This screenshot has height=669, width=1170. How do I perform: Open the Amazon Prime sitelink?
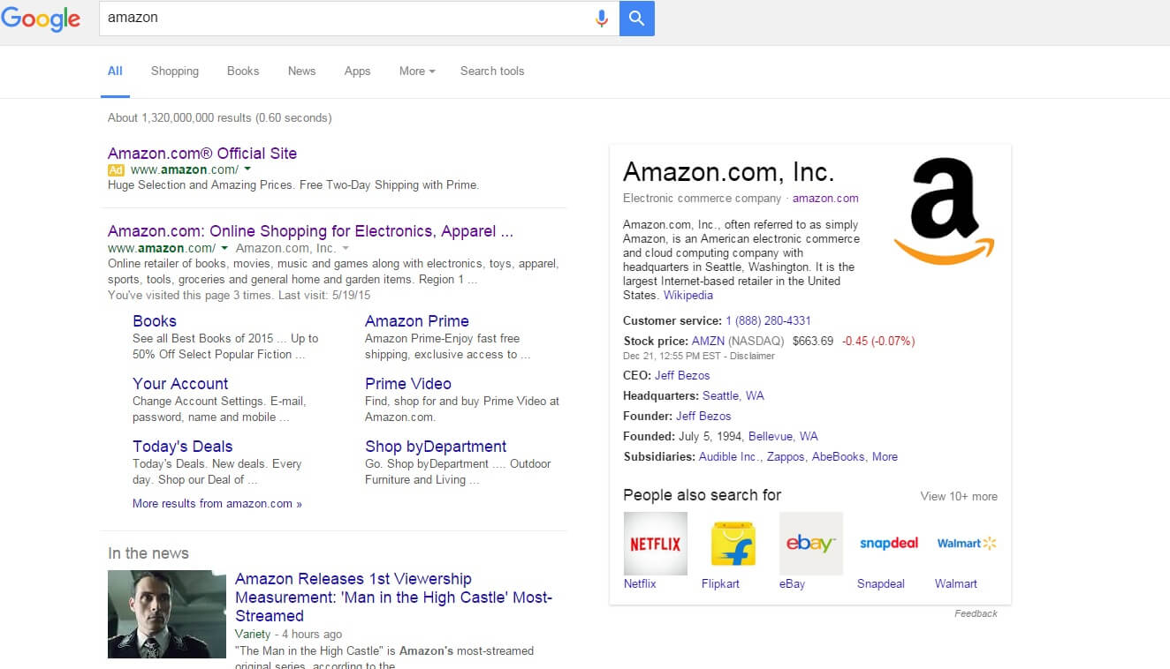[416, 321]
